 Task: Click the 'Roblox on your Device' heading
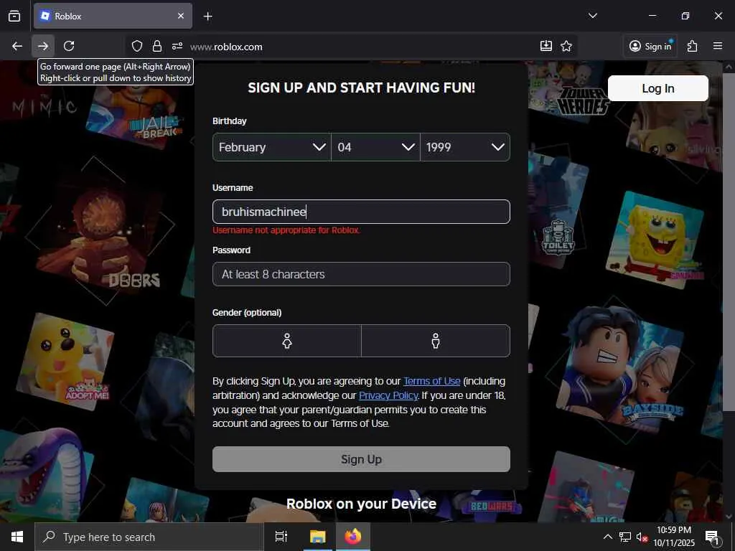click(361, 504)
